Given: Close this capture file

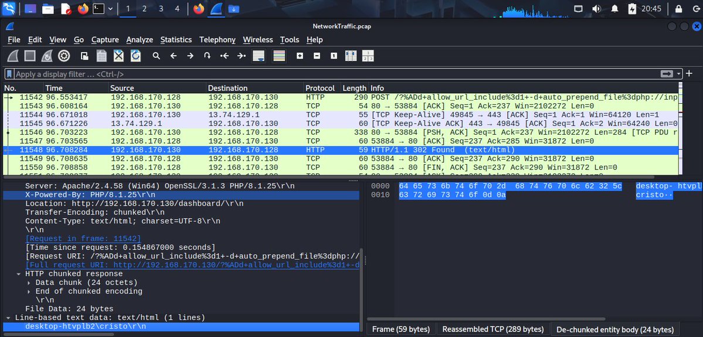Looking at the screenshot, I should click(x=118, y=56).
